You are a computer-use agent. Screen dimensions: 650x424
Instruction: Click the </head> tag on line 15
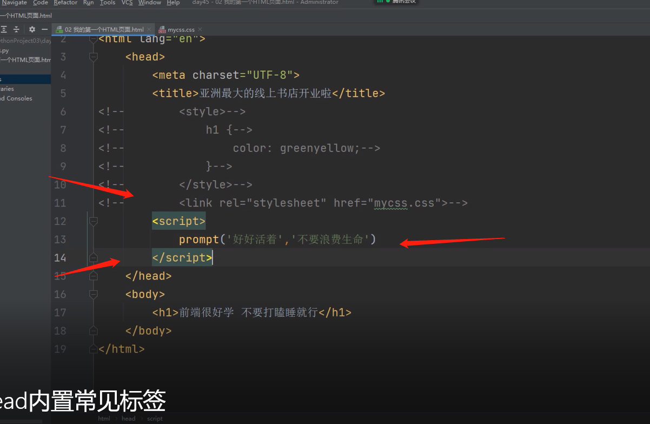click(149, 276)
